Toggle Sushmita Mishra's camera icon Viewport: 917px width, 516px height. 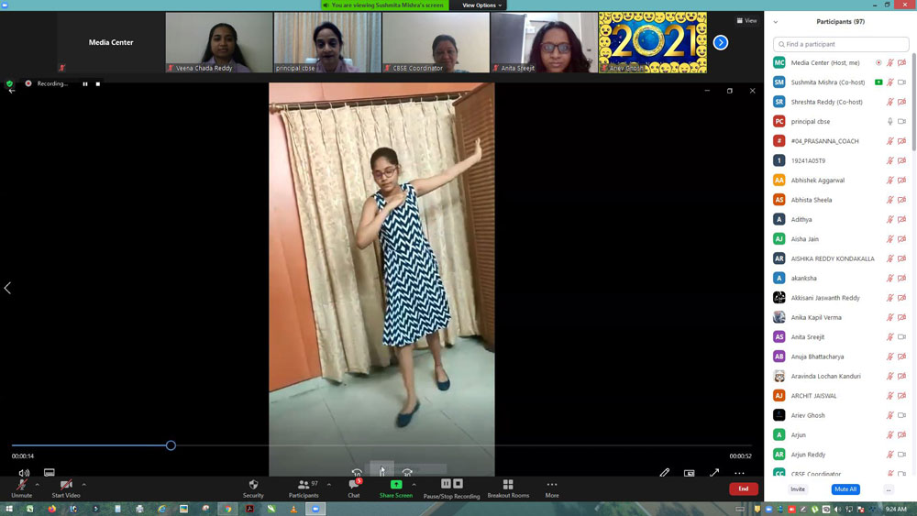click(901, 82)
